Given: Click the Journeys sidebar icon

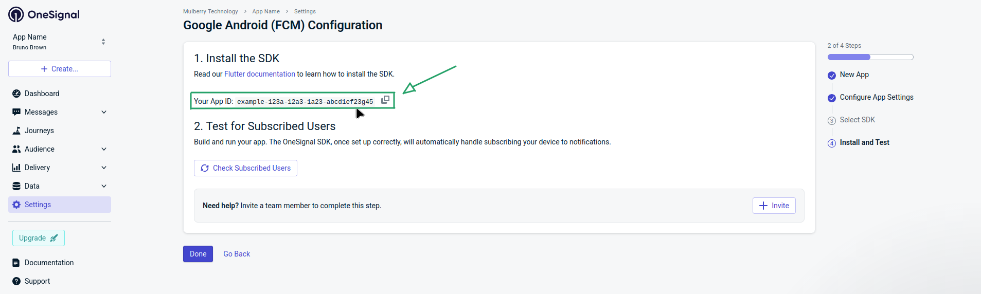Looking at the screenshot, I should [16, 131].
